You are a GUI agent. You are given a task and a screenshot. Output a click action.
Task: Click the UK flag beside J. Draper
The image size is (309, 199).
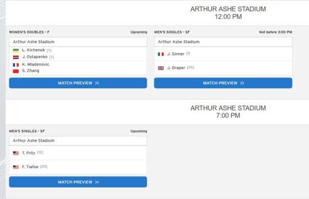click(161, 68)
